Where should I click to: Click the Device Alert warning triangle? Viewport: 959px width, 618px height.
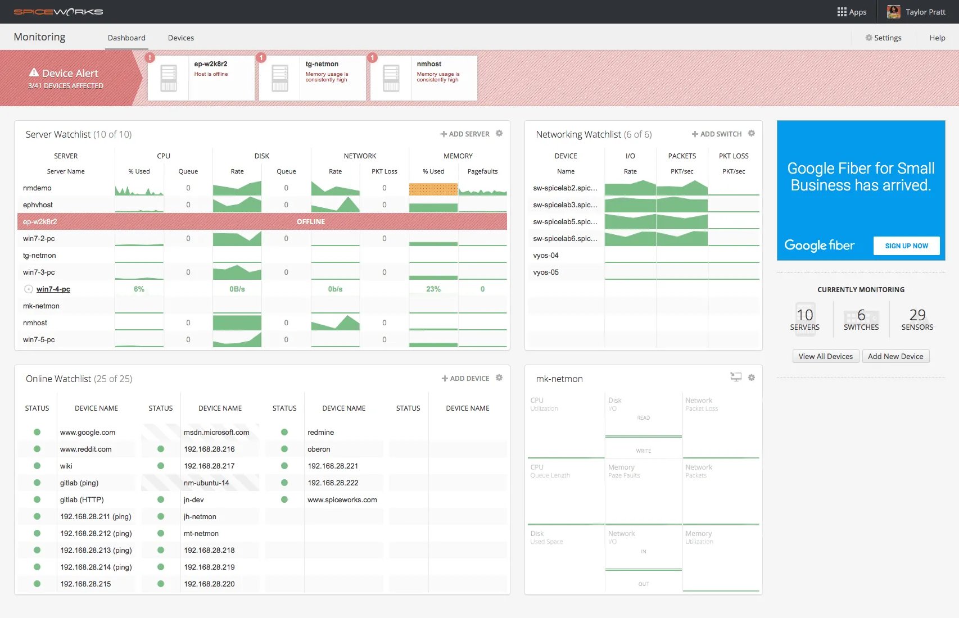click(x=35, y=72)
